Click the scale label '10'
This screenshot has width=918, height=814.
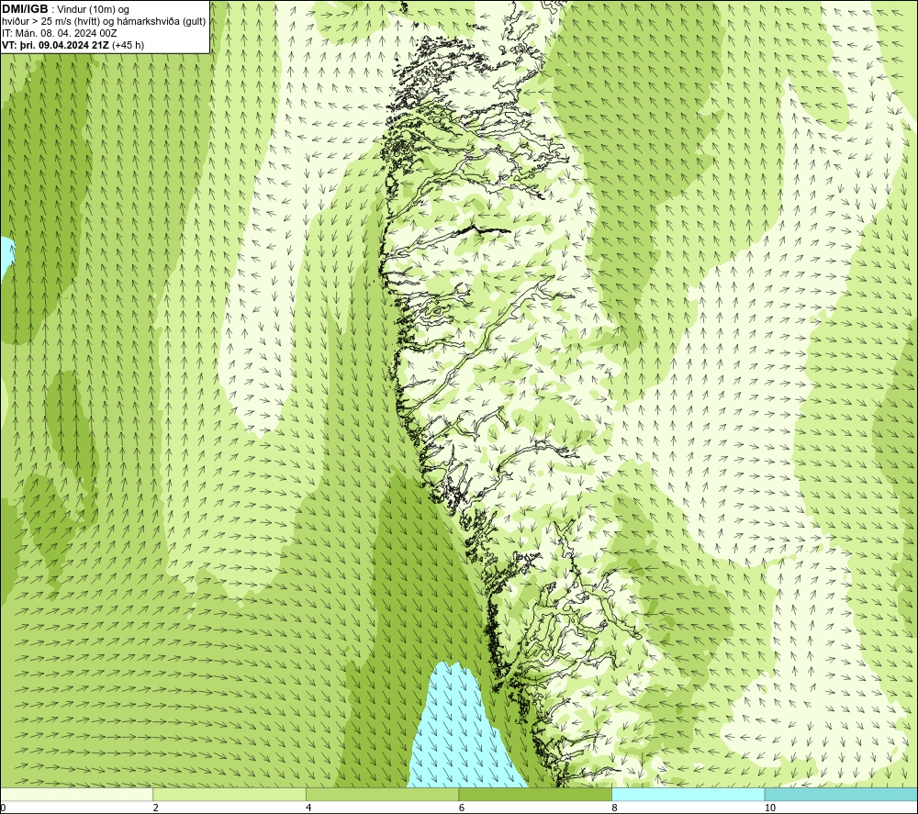pyautogui.click(x=770, y=808)
